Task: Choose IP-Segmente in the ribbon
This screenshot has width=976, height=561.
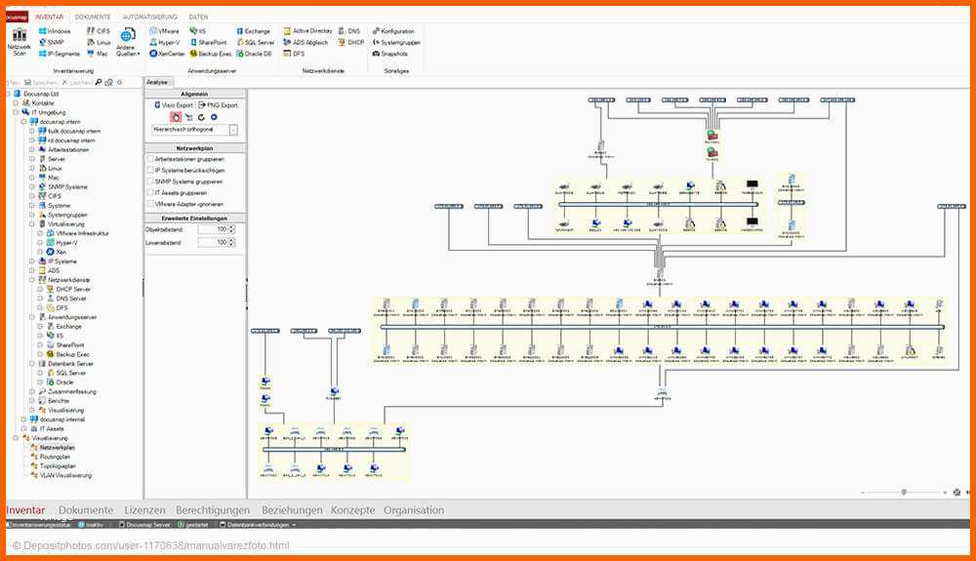Action: [60, 54]
